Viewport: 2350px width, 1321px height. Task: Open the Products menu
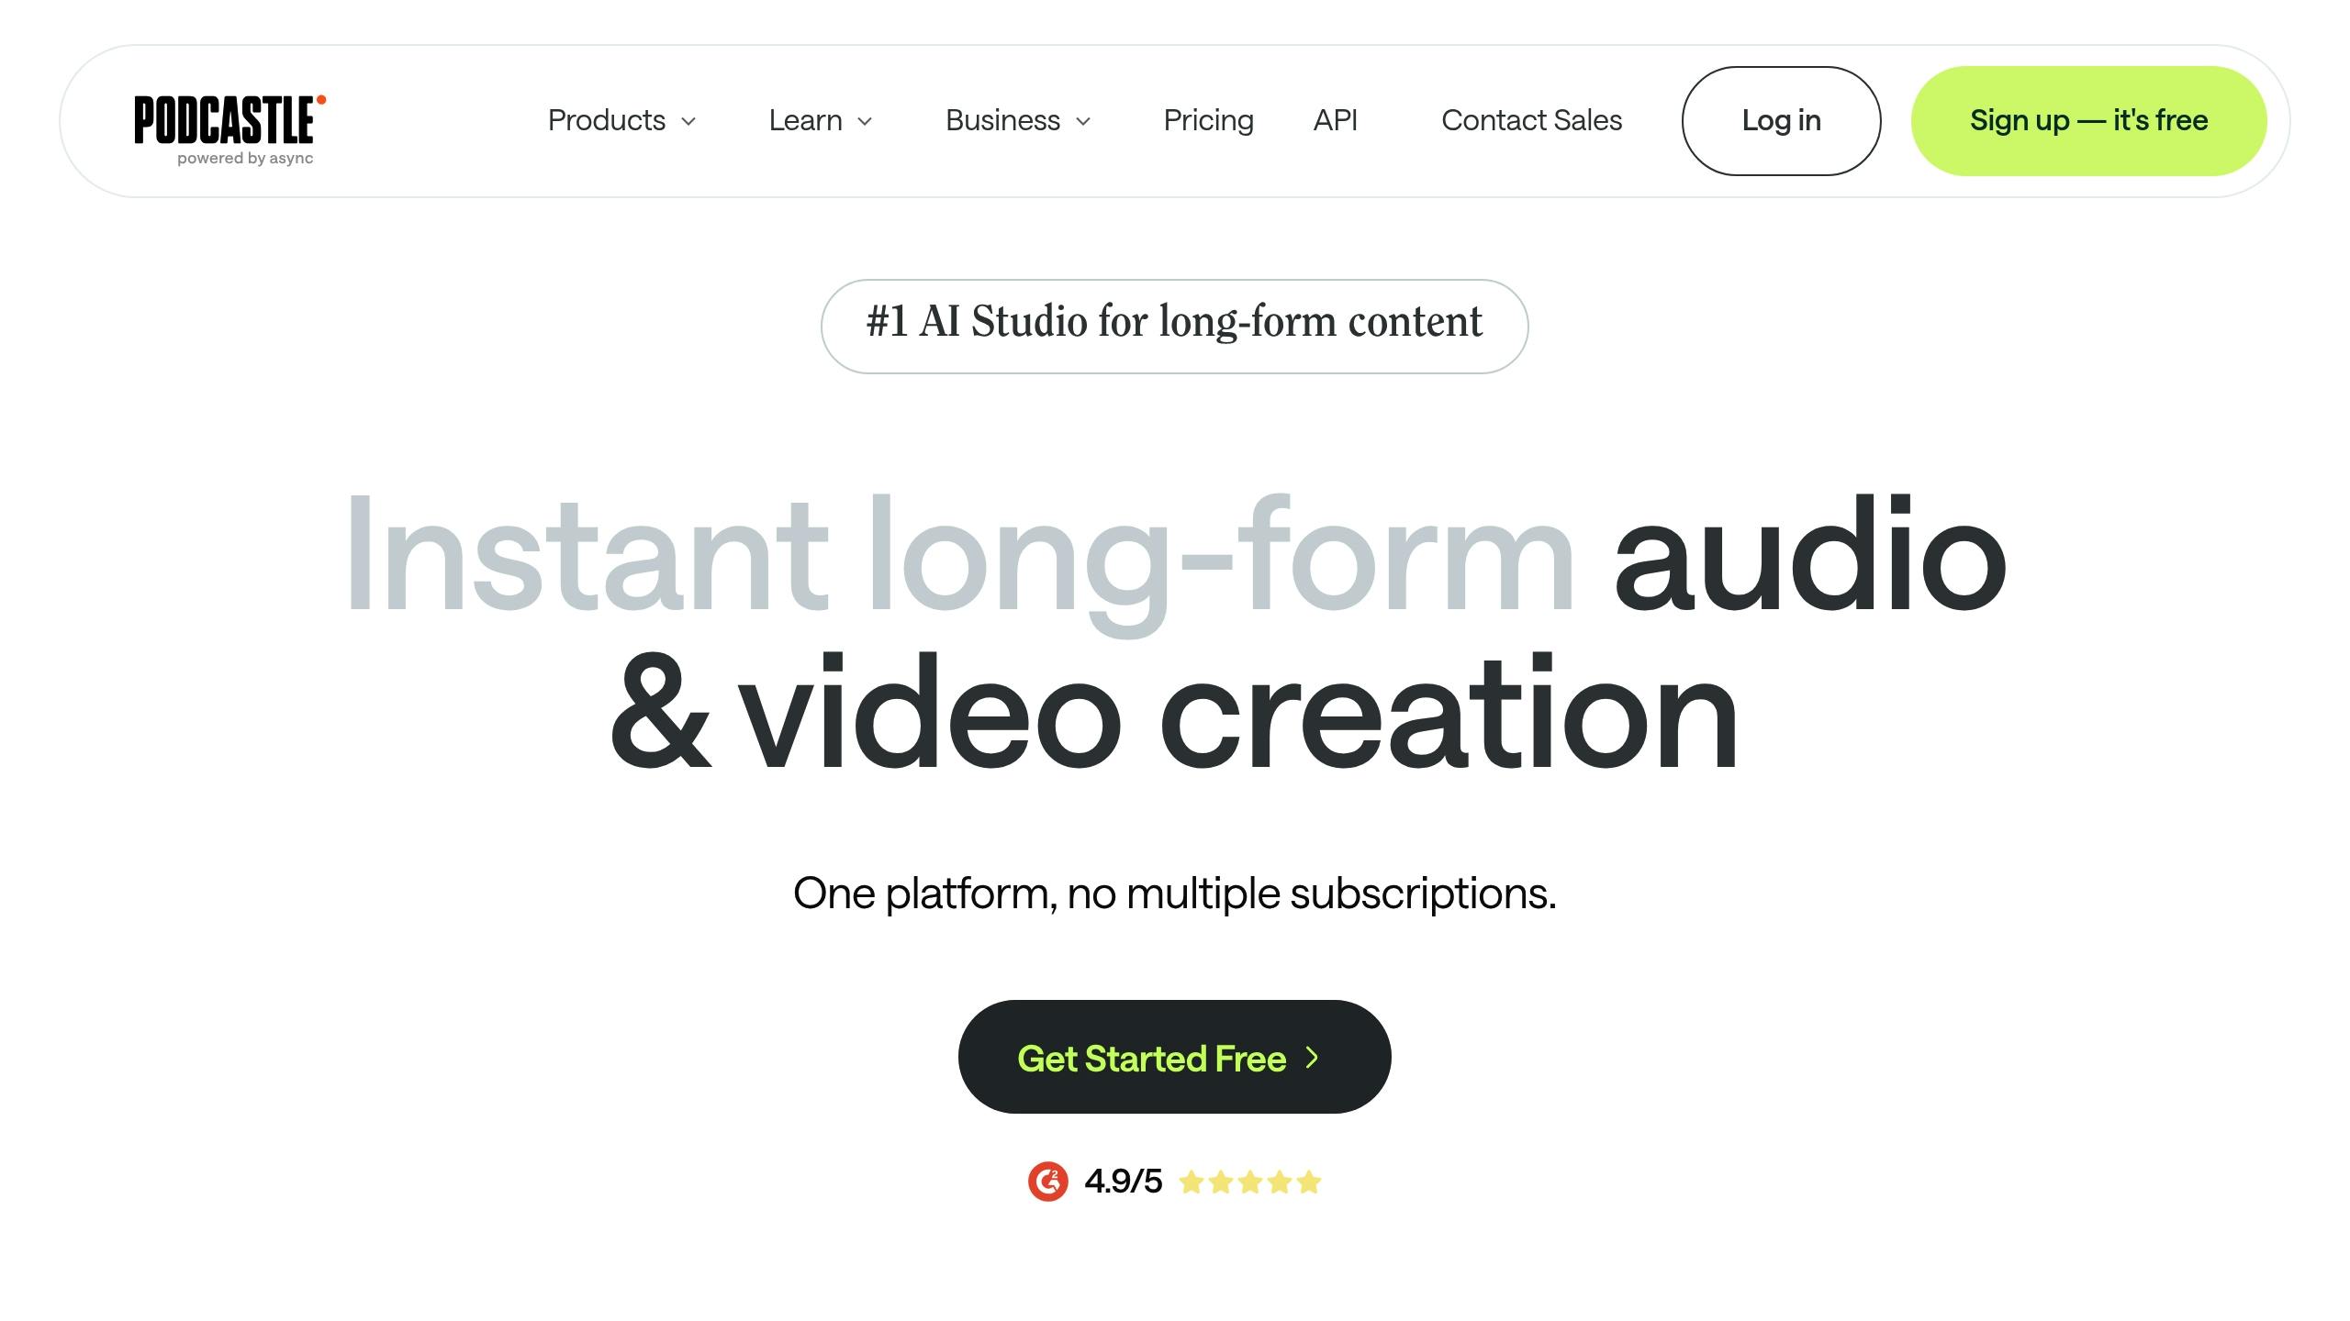coord(622,120)
